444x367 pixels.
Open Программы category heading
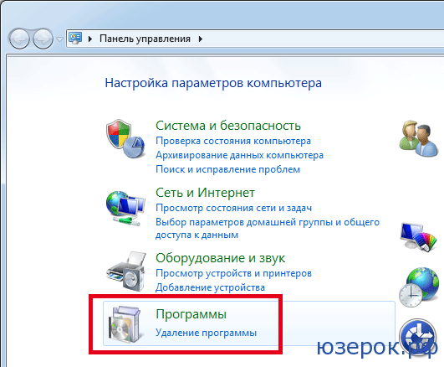(191, 314)
